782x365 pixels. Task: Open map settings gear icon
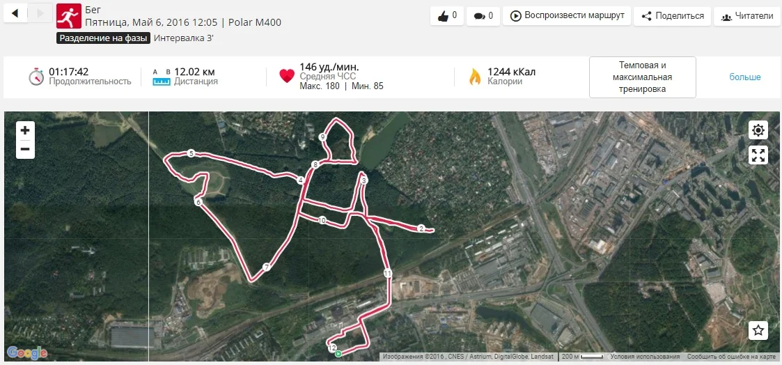(758, 131)
